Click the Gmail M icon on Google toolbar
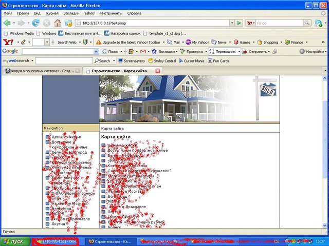 [143, 51]
